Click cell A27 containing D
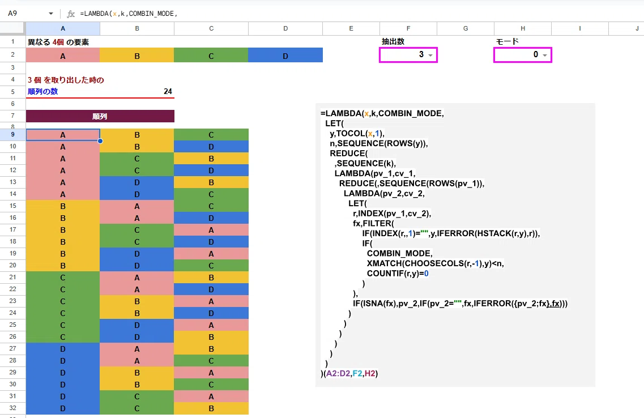Viewport: 644px width, 418px height. tap(63, 349)
